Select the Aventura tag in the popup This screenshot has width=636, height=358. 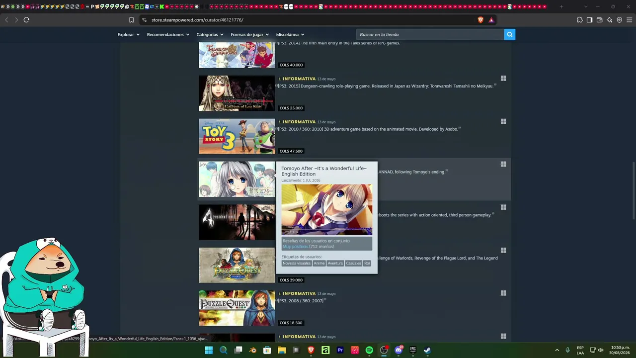pos(335,263)
